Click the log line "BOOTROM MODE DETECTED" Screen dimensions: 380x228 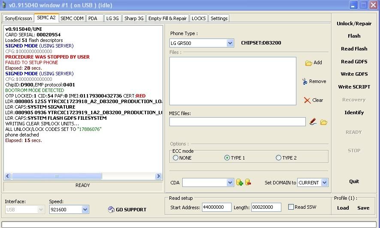click(35, 90)
